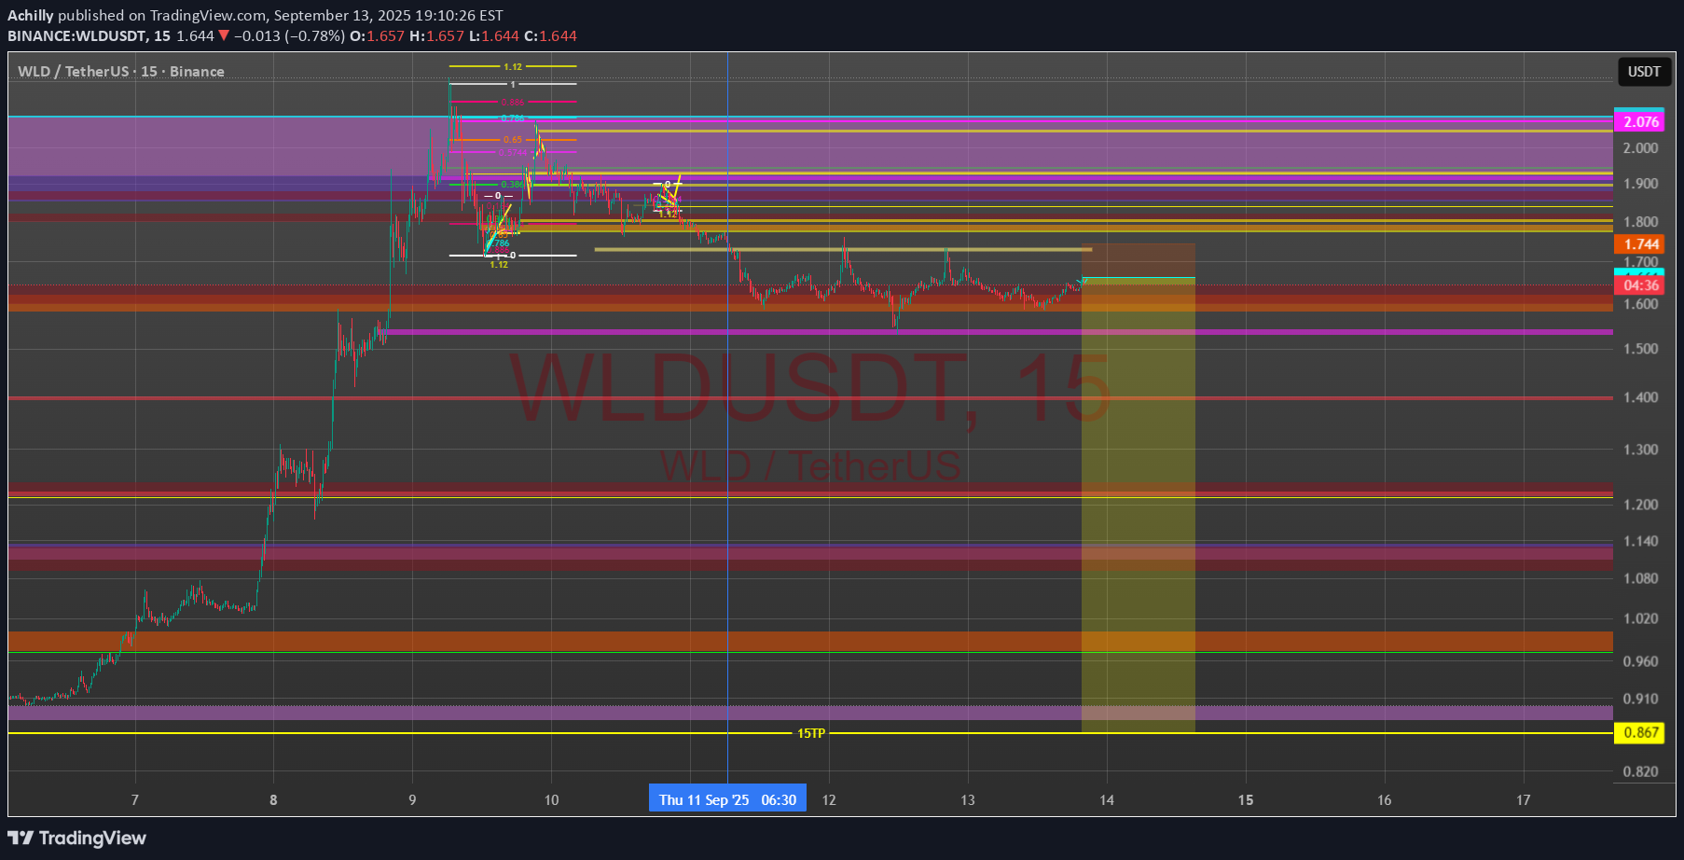Screen dimensions: 1684x860
Task: Click the magenta 0.5744 Fibonacci level label
Action: click(513, 152)
